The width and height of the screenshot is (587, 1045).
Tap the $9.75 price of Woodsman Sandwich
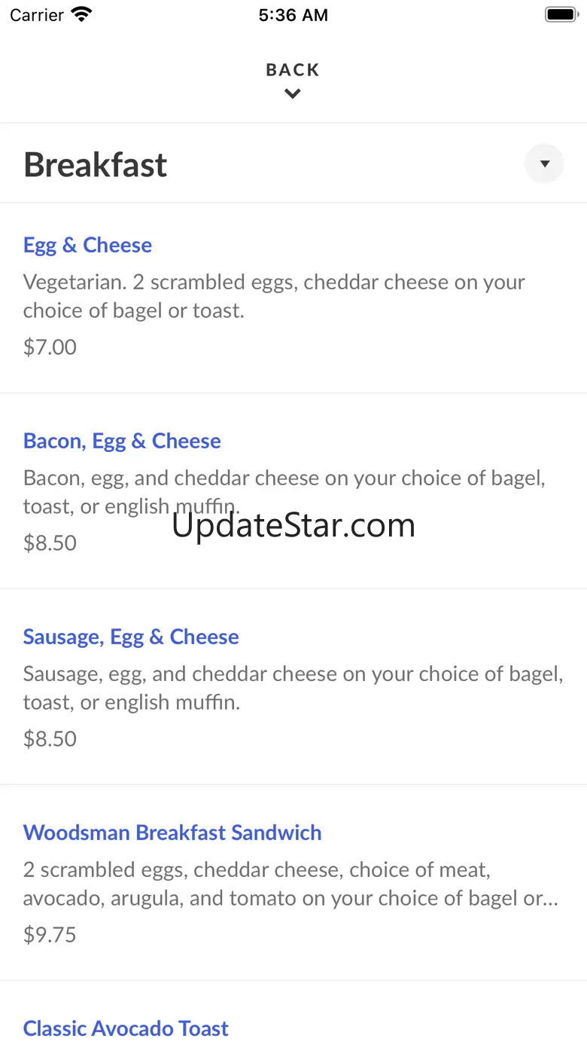[50, 934]
